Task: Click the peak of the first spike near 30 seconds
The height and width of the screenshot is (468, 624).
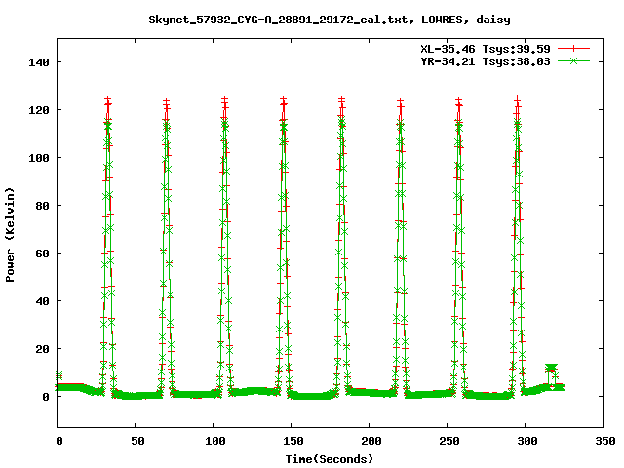Action: 107,99
